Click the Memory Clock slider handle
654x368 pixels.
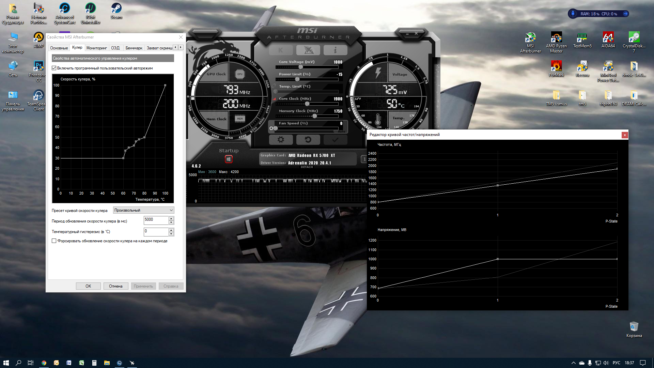(315, 116)
